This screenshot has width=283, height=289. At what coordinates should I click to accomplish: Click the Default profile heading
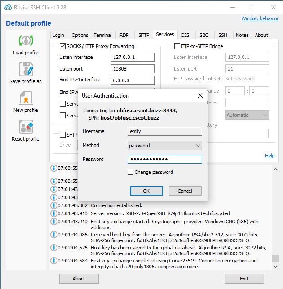28,23
